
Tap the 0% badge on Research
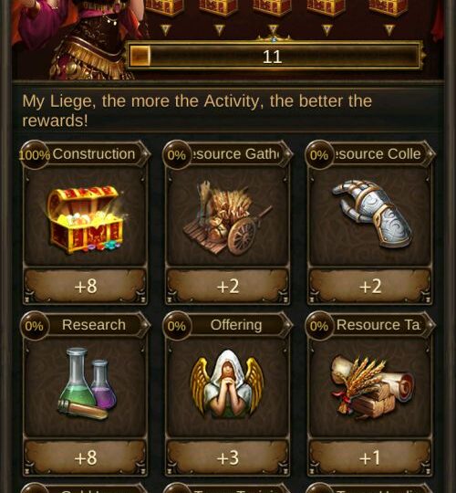pos(35,326)
